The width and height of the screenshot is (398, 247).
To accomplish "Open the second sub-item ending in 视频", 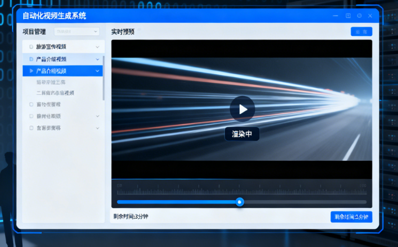I will tap(55, 93).
